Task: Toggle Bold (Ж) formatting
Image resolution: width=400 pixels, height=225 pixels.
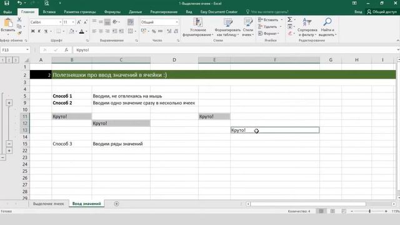Action: click(32, 31)
